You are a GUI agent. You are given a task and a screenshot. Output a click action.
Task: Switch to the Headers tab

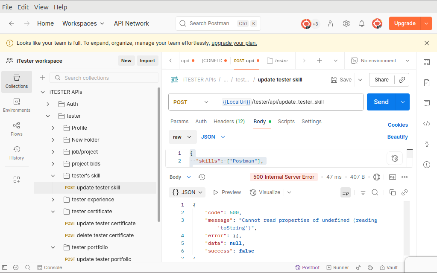click(x=229, y=122)
